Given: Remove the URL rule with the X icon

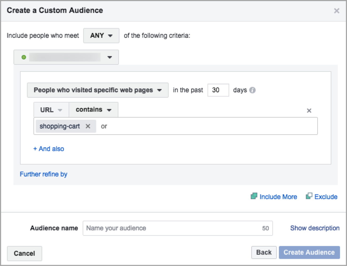Looking at the screenshot, I should click(309, 110).
